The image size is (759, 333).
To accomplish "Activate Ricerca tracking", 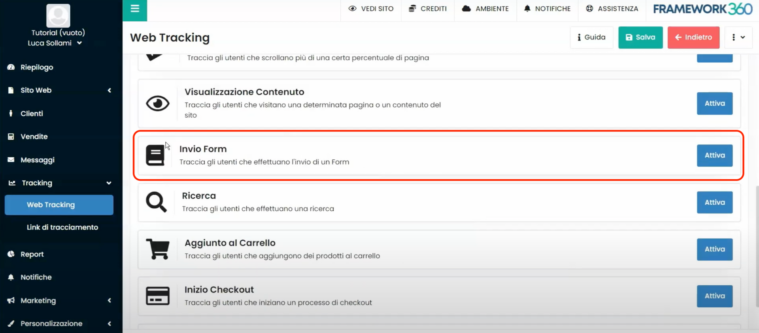I will click(714, 202).
